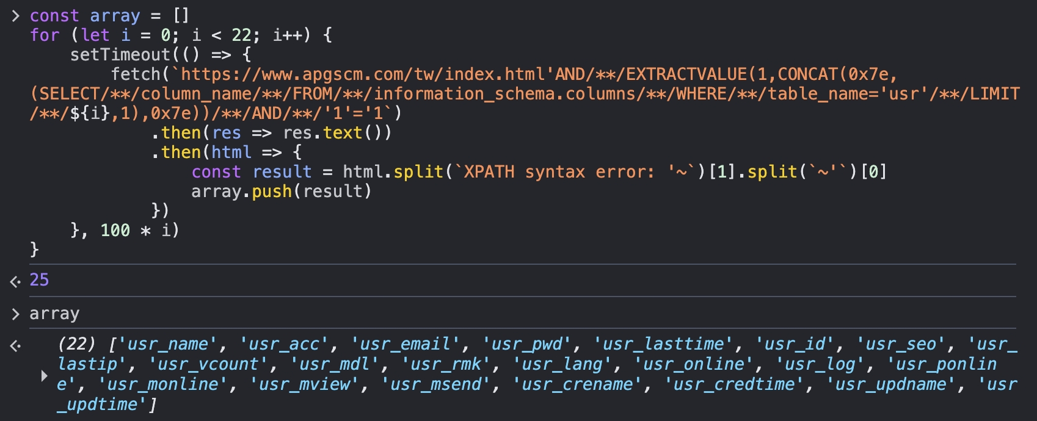Click the fetch URL starting with https://www.apgscm.com
The image size is (1037, 421).
tap(525, 94)
